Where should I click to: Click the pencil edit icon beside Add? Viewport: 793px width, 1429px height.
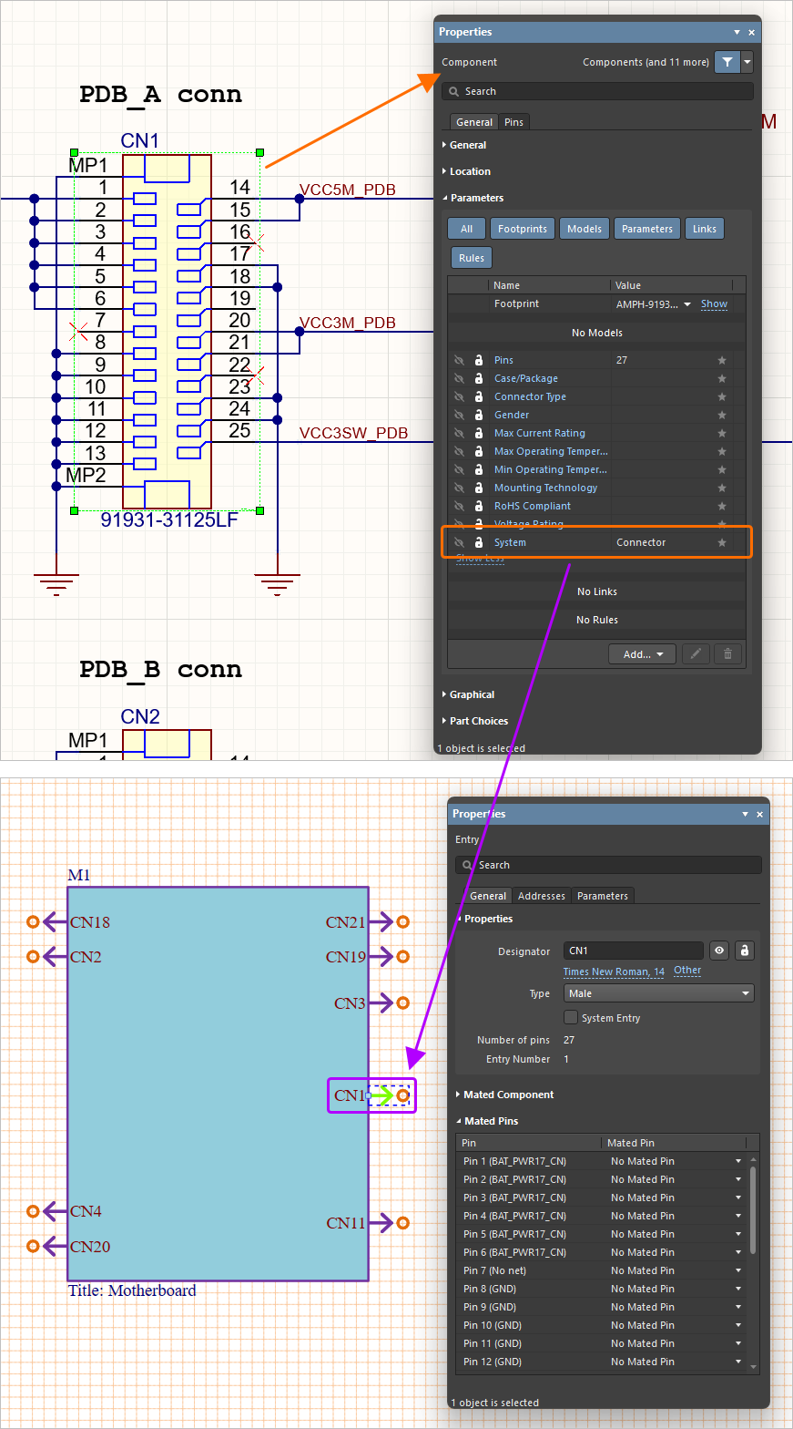point(695,653)
